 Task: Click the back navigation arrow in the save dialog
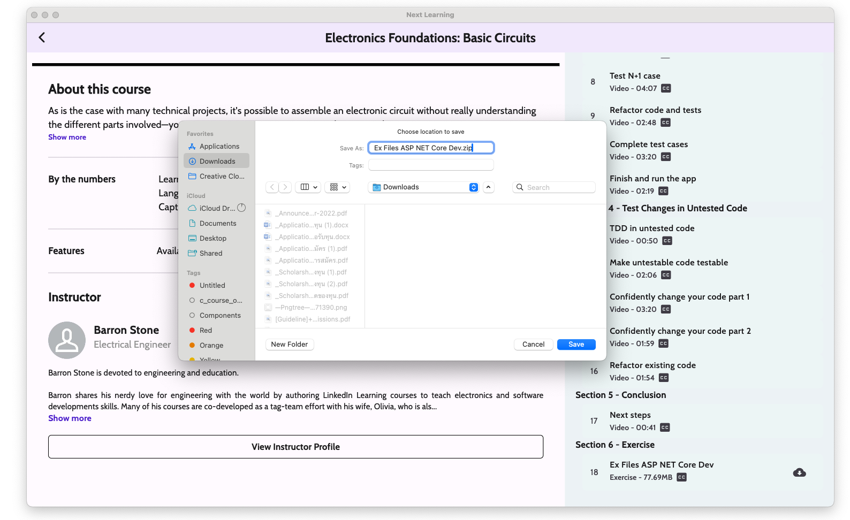tap(272, 187)
